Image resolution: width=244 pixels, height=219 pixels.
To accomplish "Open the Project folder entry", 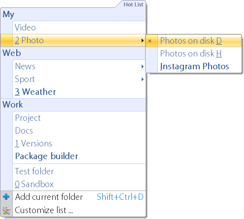I will (79, 118).
